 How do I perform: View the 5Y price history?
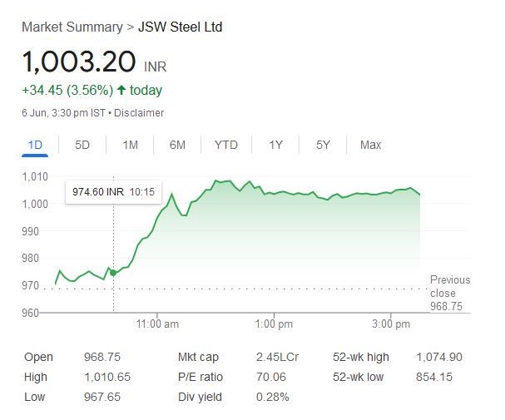click(x=324, y=145)
